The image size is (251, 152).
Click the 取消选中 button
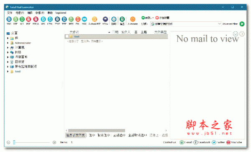pyautogui.click(x=104, y=135)
